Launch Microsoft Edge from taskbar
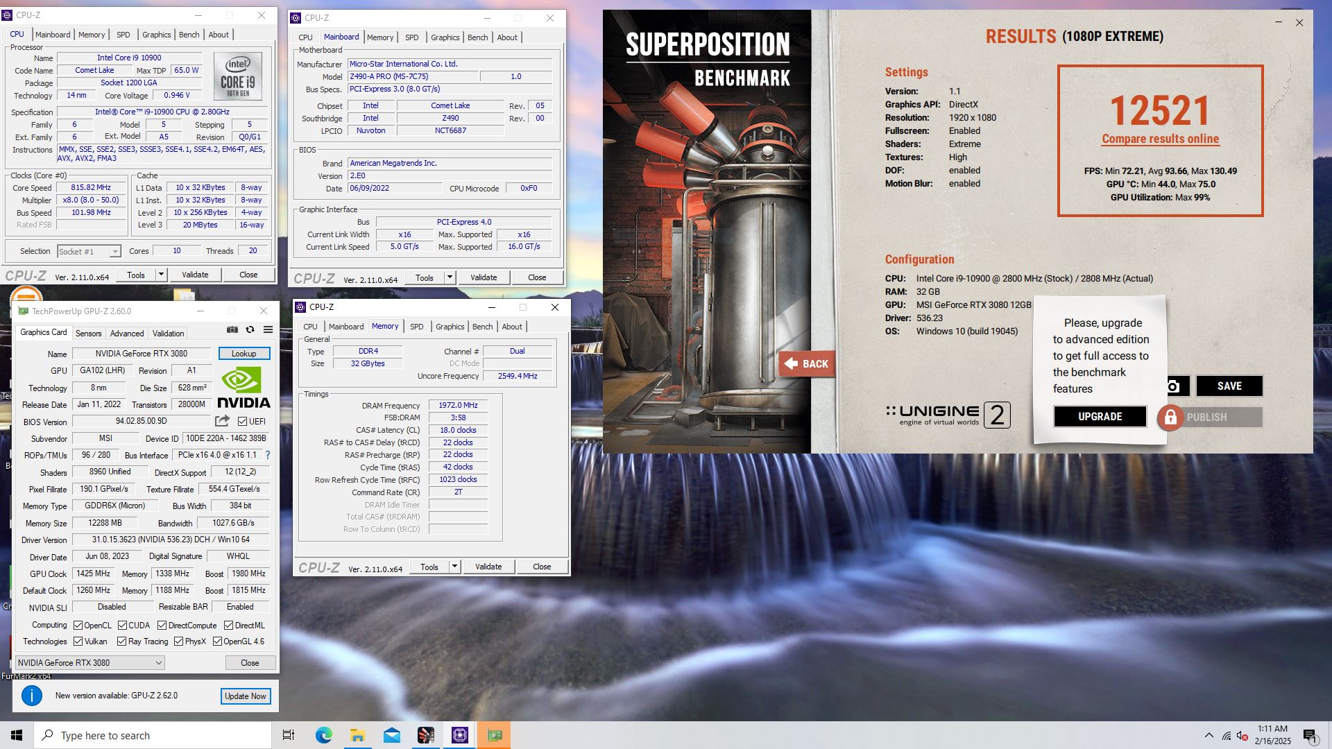 323,735
